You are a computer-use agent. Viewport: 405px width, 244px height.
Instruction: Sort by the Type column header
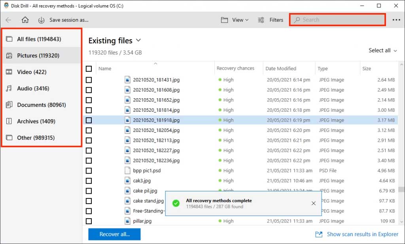323,69
